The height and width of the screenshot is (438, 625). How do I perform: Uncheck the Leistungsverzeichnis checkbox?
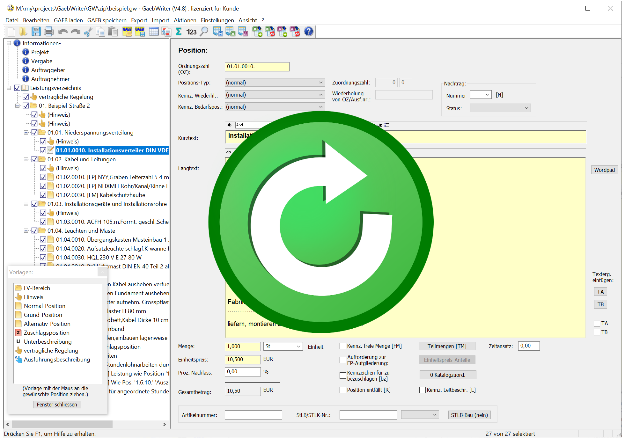tap(17, 88)
